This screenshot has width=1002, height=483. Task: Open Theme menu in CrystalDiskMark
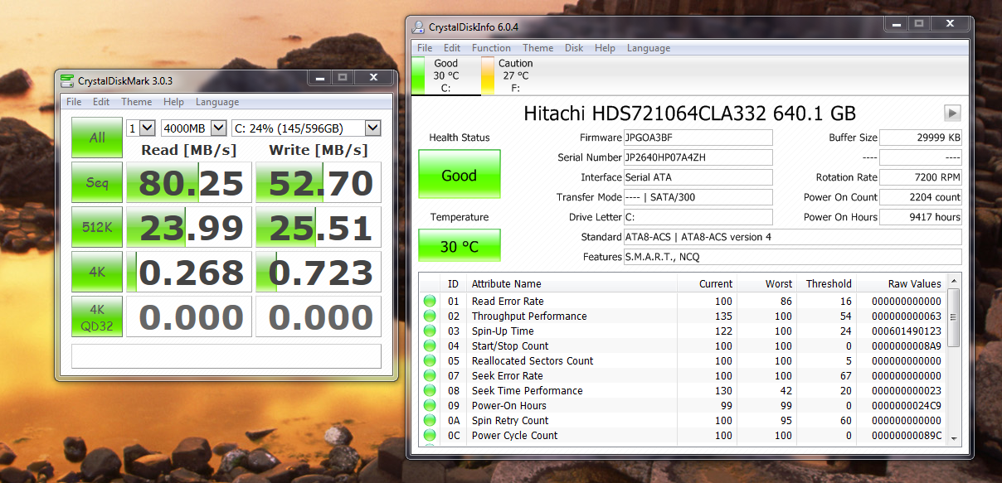coord(136,102)
